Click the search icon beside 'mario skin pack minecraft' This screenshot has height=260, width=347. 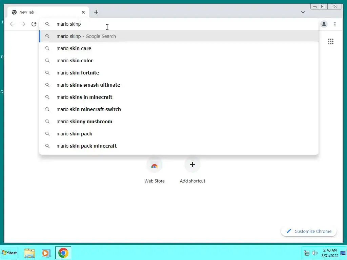point(47,146)
